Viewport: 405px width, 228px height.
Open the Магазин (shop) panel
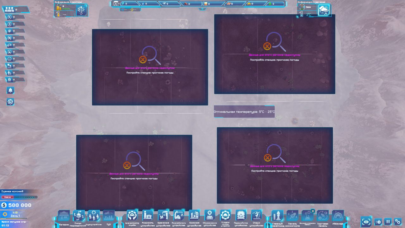point(64,216)
